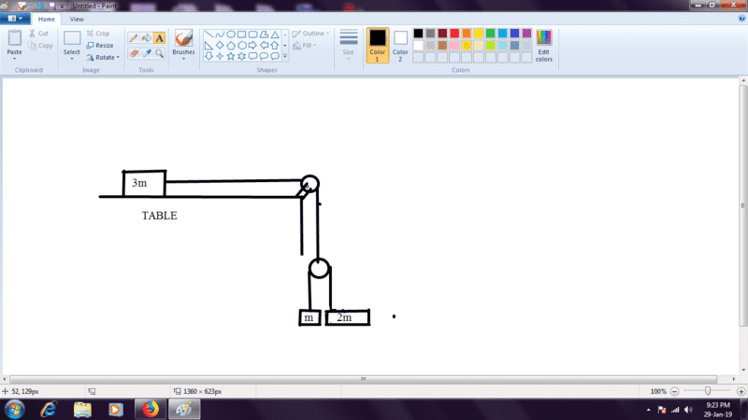Screen dimensions: 748x420
Task: Toggle Color 1 as active color
Action: tap(378, 44)
